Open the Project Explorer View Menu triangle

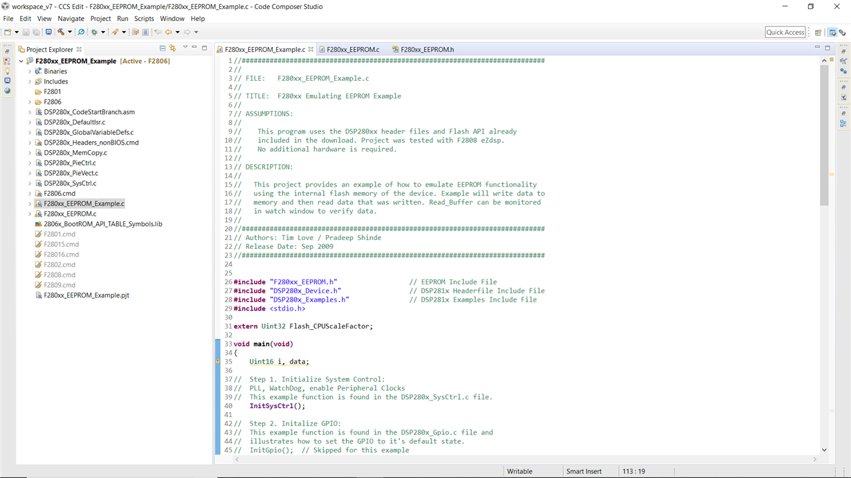point(185,48)
